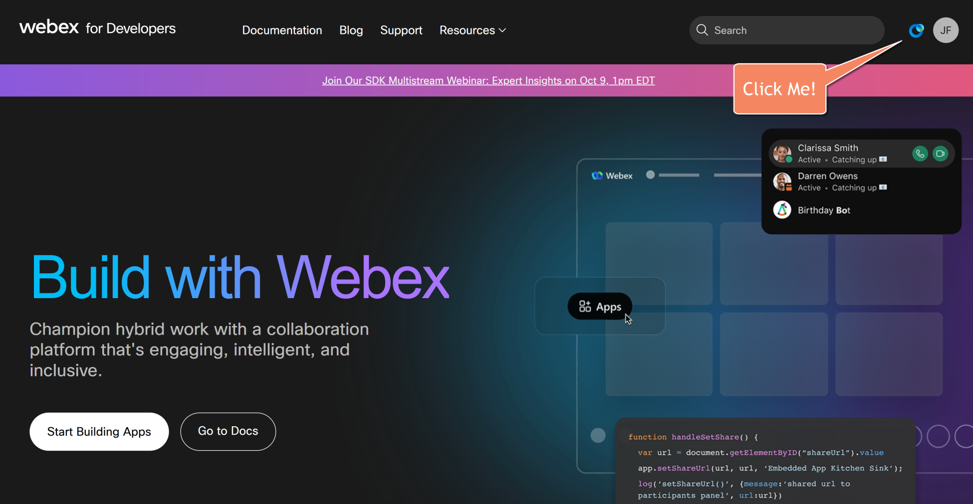Select Darren Owens contact row
The width and height of the screenshot is (973, 504).
(x=861, y=181)
